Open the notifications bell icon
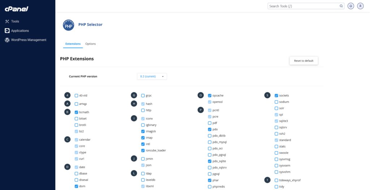 tap(350, 6)
